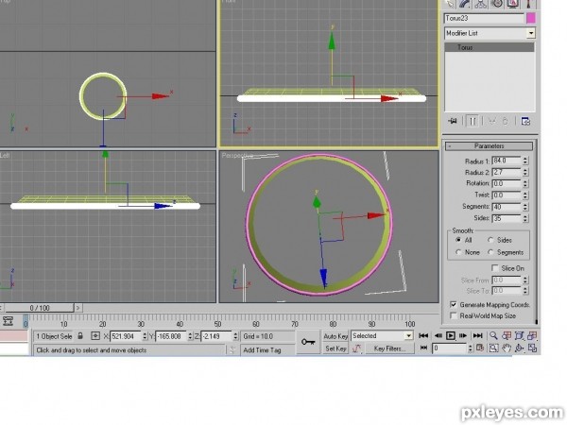Select the Smooth Segments radio button
The image size is (567, 425).
(x=490, y=252)
